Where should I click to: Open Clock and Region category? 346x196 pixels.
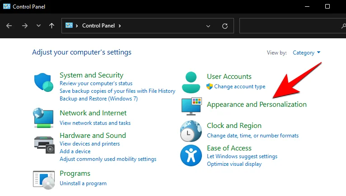pyautogui.click(x=234, y=126)
